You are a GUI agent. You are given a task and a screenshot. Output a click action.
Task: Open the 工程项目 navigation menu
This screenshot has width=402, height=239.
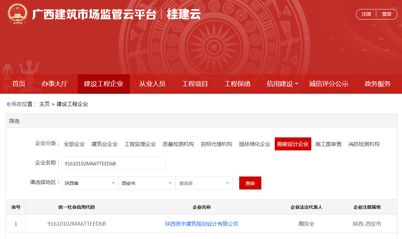tap(194, 84)
